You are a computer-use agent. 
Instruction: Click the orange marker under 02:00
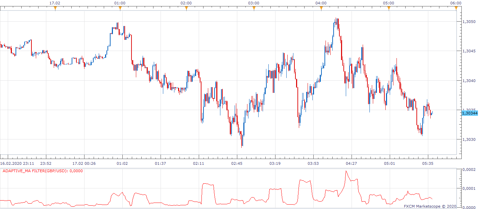pyautogui.click(x=186, y=8)
